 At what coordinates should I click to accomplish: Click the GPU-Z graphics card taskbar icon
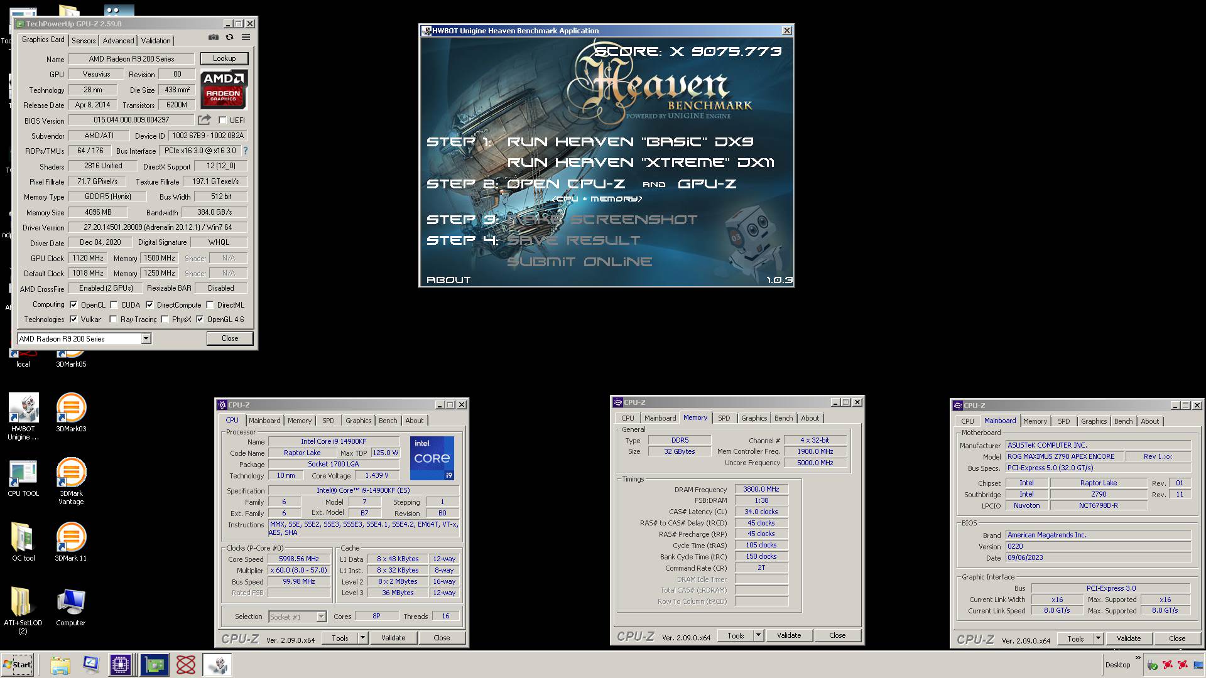(x=154, y=665)
